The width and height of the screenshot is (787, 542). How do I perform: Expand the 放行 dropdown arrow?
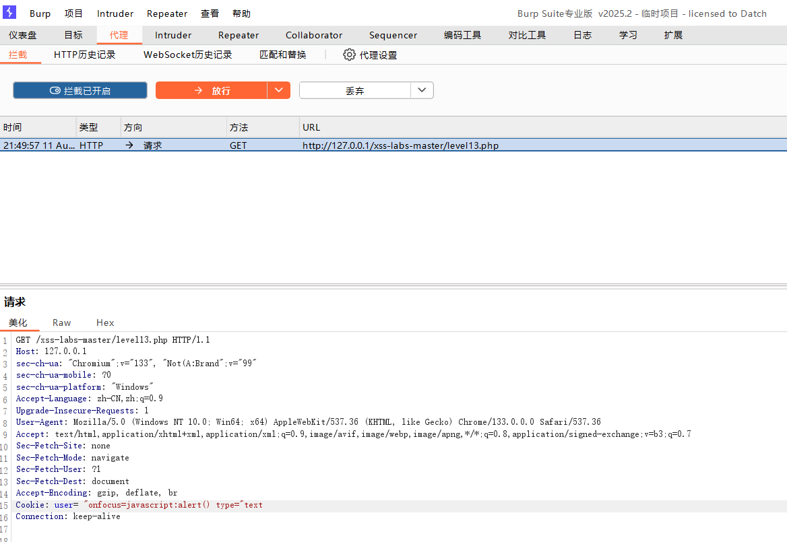(x=279, y=90)
